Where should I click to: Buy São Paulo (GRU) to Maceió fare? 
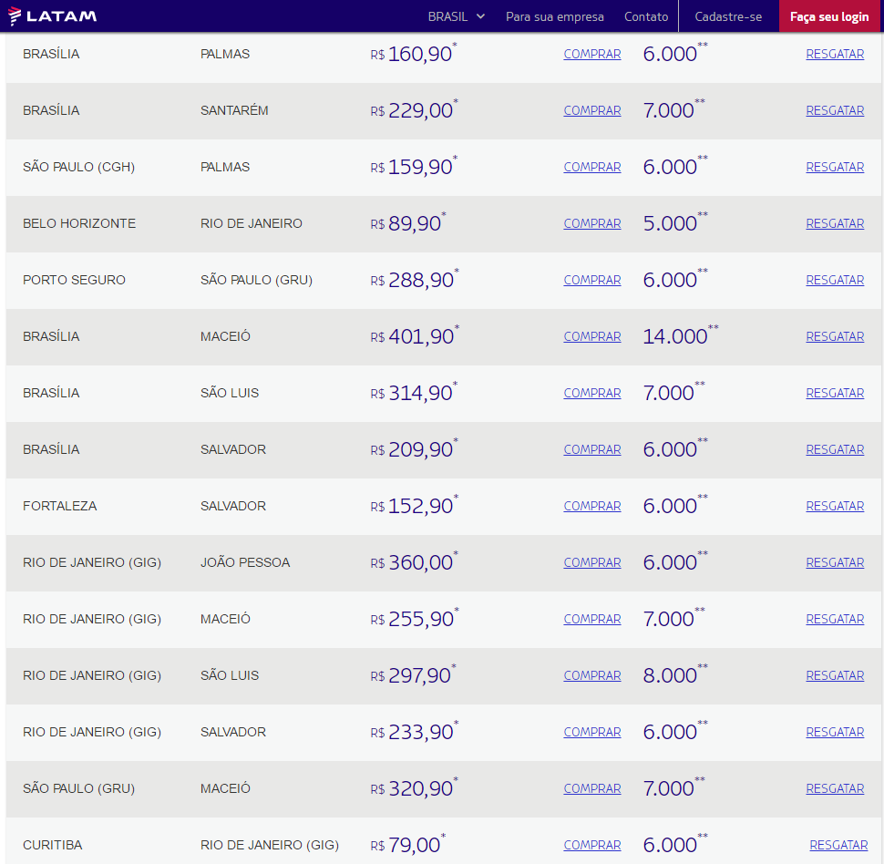[x=592, y=788]
